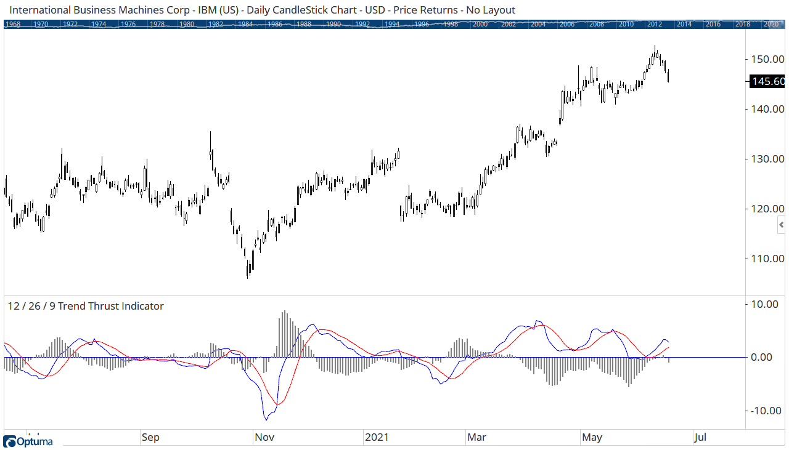Jump to 2010 on overview timeline

pyautogui.click(x=626, y=24)
